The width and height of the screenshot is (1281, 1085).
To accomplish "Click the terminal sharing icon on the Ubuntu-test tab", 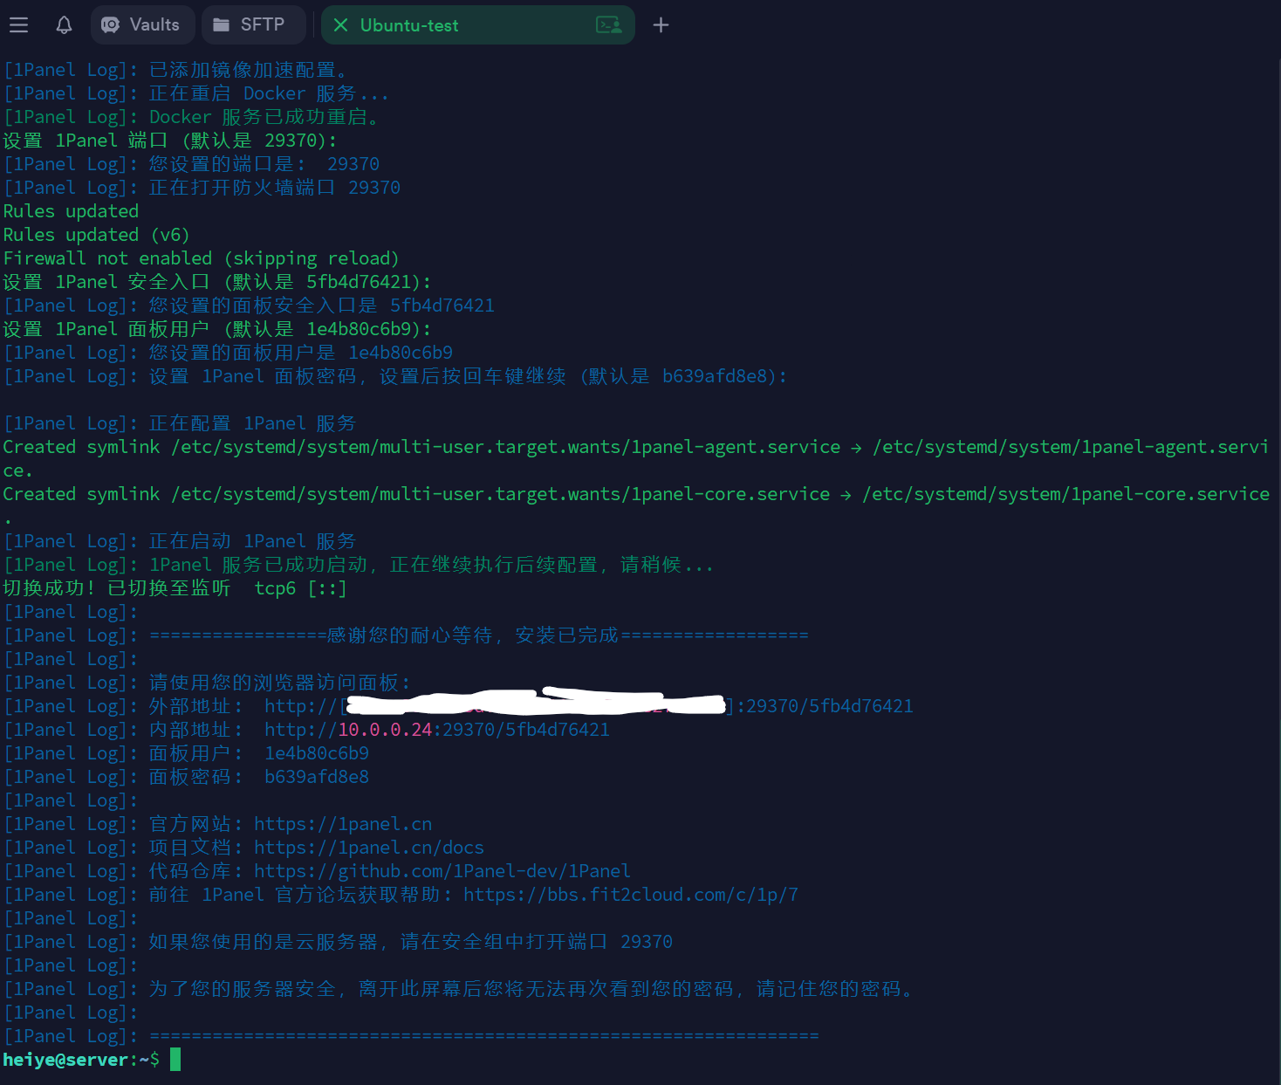I will pos(608,25).
